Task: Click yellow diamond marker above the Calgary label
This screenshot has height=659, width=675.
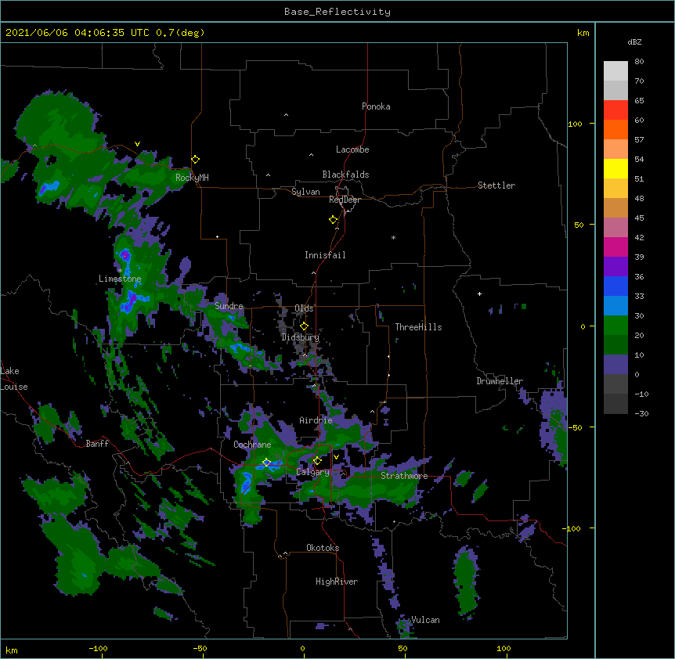Action: pos(317,461)
